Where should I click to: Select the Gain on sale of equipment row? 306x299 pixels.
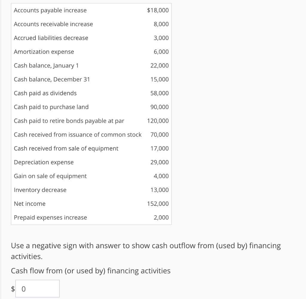coord(50,176)
